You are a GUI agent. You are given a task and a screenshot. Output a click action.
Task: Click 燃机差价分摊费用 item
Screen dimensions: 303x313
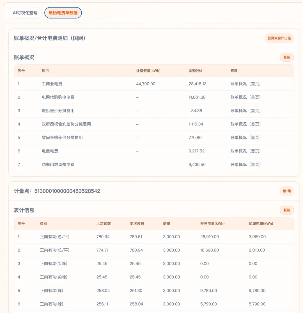click(x=58, y=111)
